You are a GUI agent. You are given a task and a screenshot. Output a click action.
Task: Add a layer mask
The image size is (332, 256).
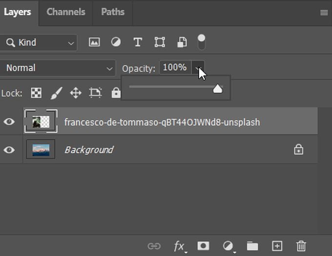203,246
